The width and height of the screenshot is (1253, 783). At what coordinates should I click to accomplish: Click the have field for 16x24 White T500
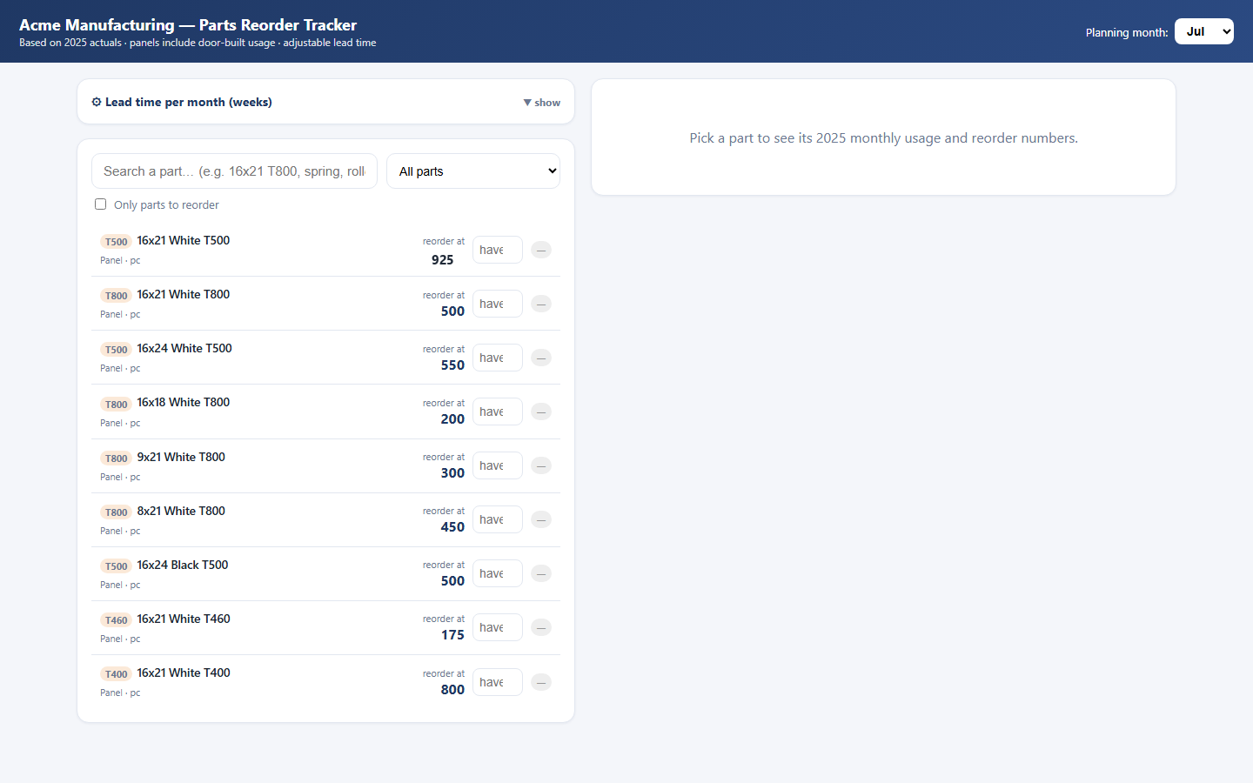[x=498, y=358]
